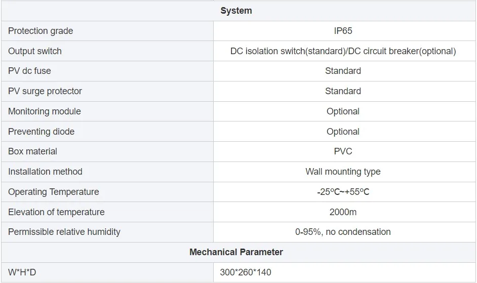Click the DC isolation switch value text
477x283 pixels.
343,51
